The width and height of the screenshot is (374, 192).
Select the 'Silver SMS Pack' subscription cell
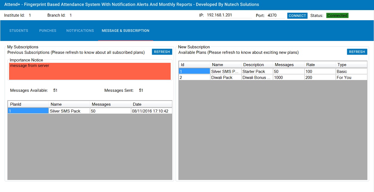(69, 111)
